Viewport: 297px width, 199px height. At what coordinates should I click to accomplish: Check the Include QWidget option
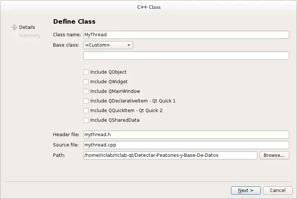(86, 82)
